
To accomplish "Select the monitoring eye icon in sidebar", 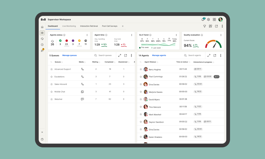I will (42, 33).
